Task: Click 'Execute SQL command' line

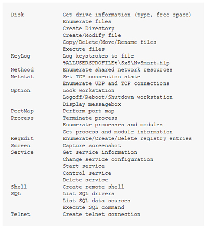Action: pos(93,208)
